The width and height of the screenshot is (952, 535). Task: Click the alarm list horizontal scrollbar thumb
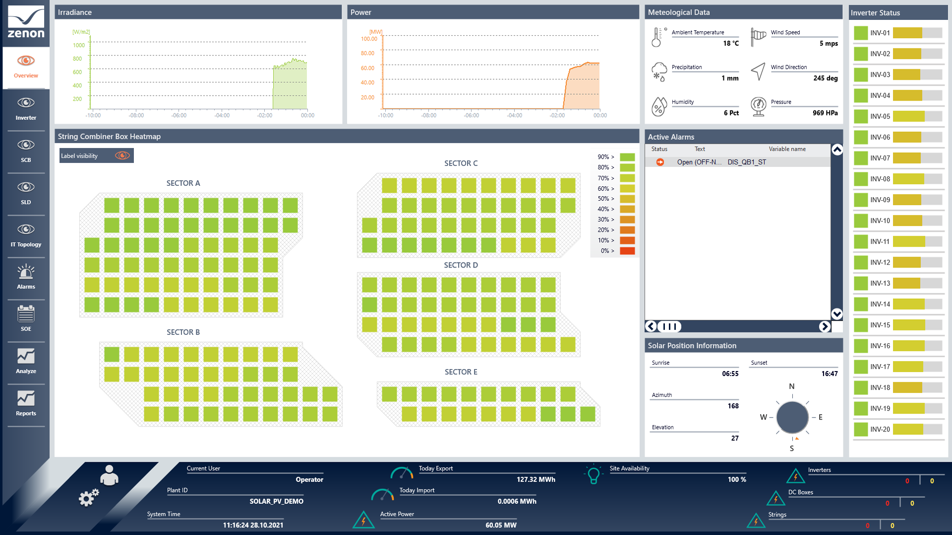click(669, 326)
